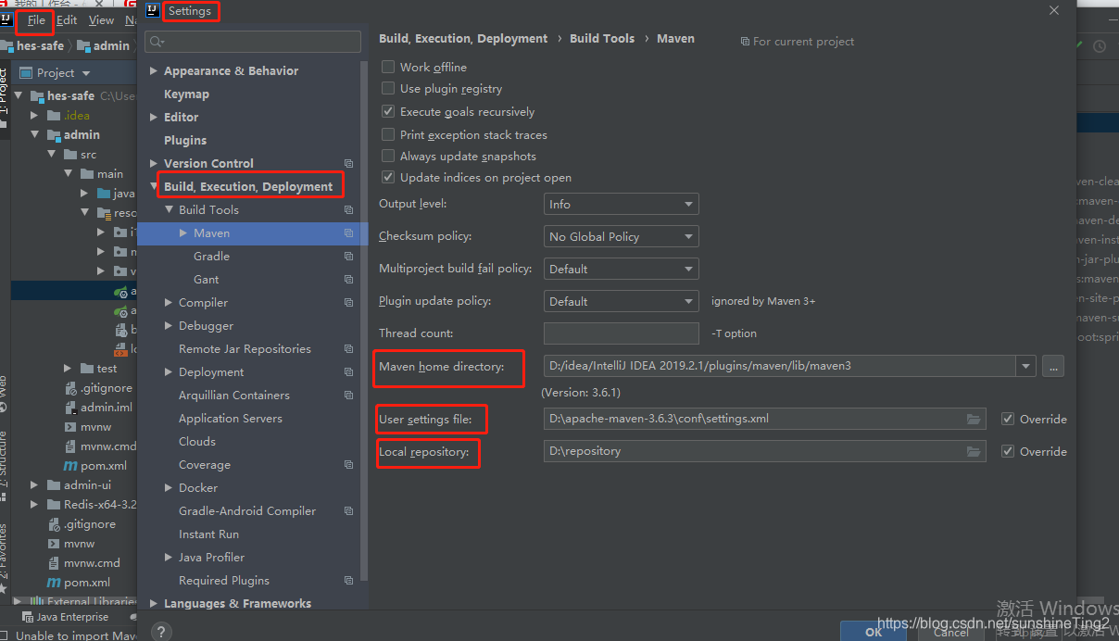The height and width of the screenshot is (641, 1119).
Task: Toggle Override for User settings file
Action: pyautogui.click(x=1008, y=419)
